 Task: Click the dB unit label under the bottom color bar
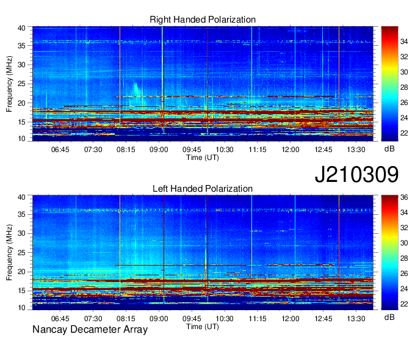coord(389,317)
